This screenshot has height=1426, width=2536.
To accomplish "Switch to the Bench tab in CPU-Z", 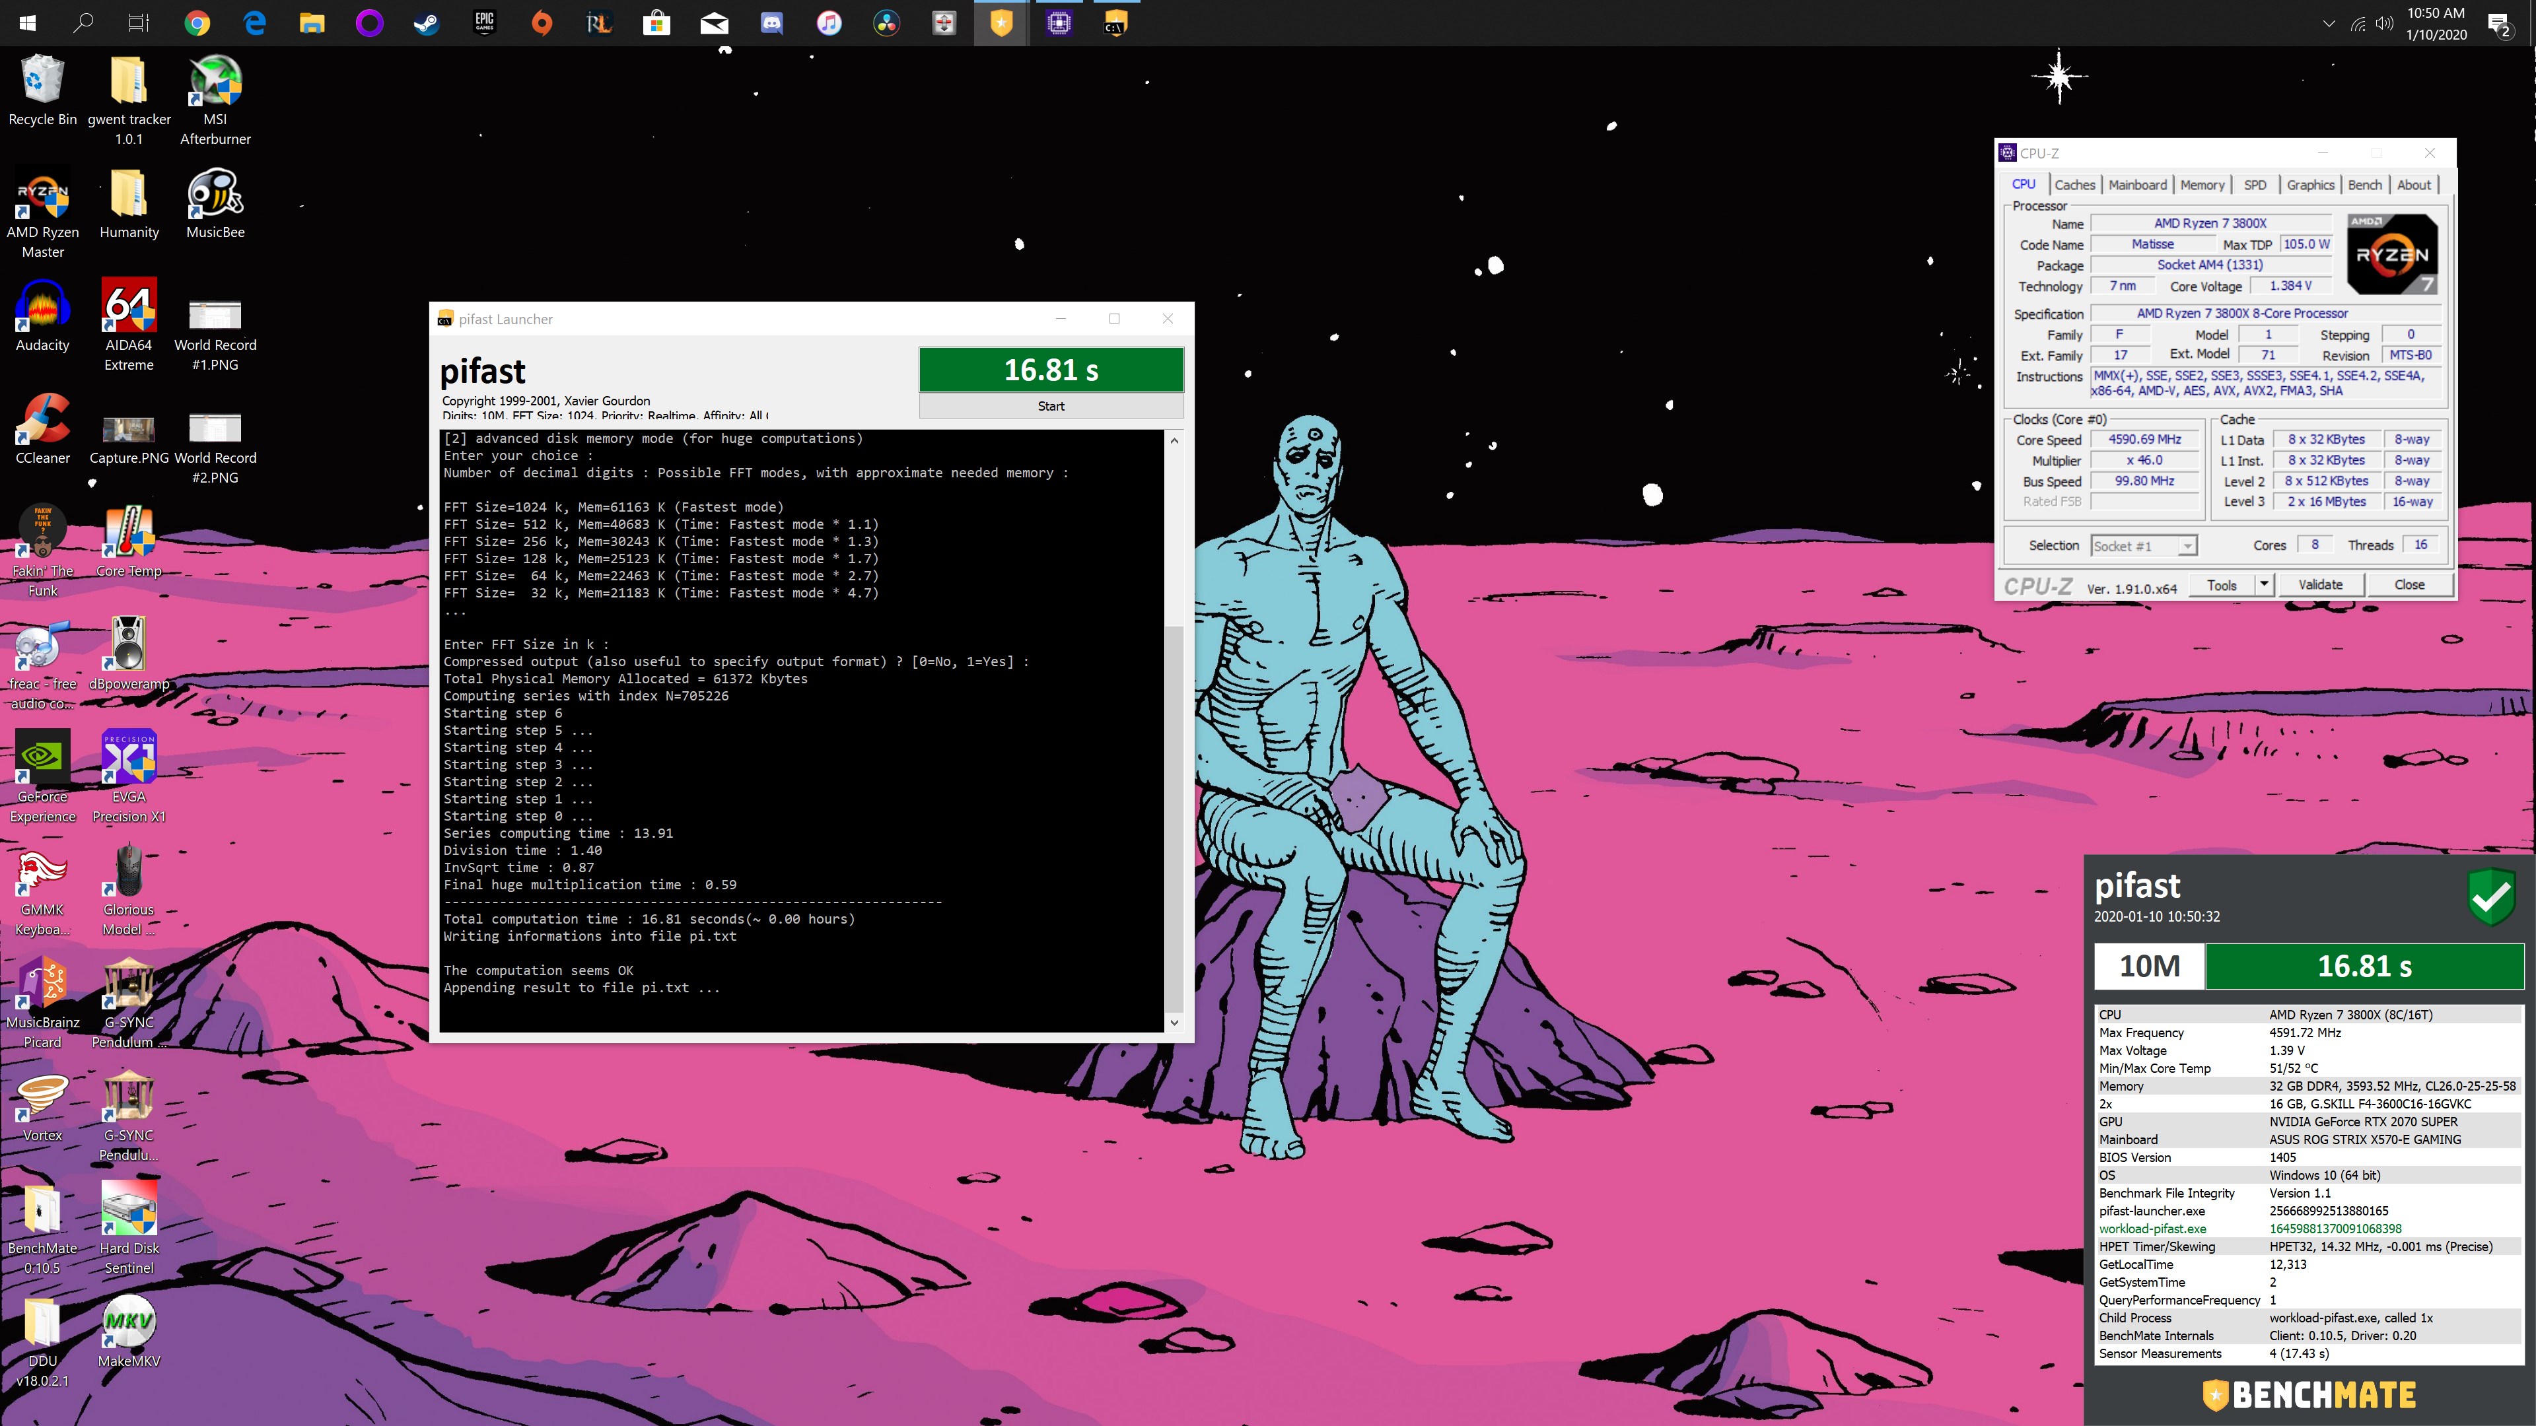I will (2365, 185).
